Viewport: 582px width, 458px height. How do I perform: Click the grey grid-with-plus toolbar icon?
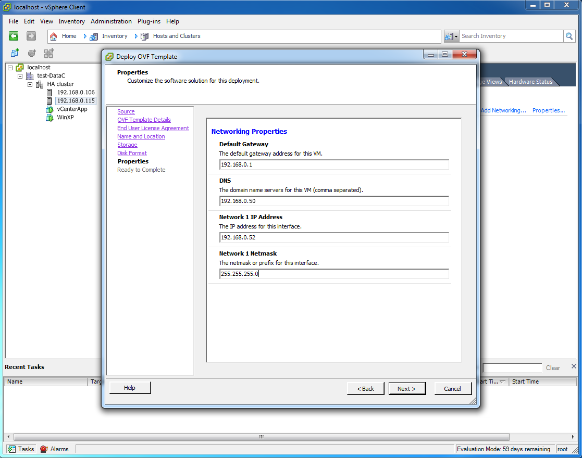(x=49, y=53)
